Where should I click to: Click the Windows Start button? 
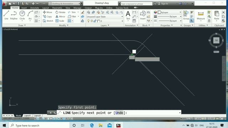pos(4,125)
